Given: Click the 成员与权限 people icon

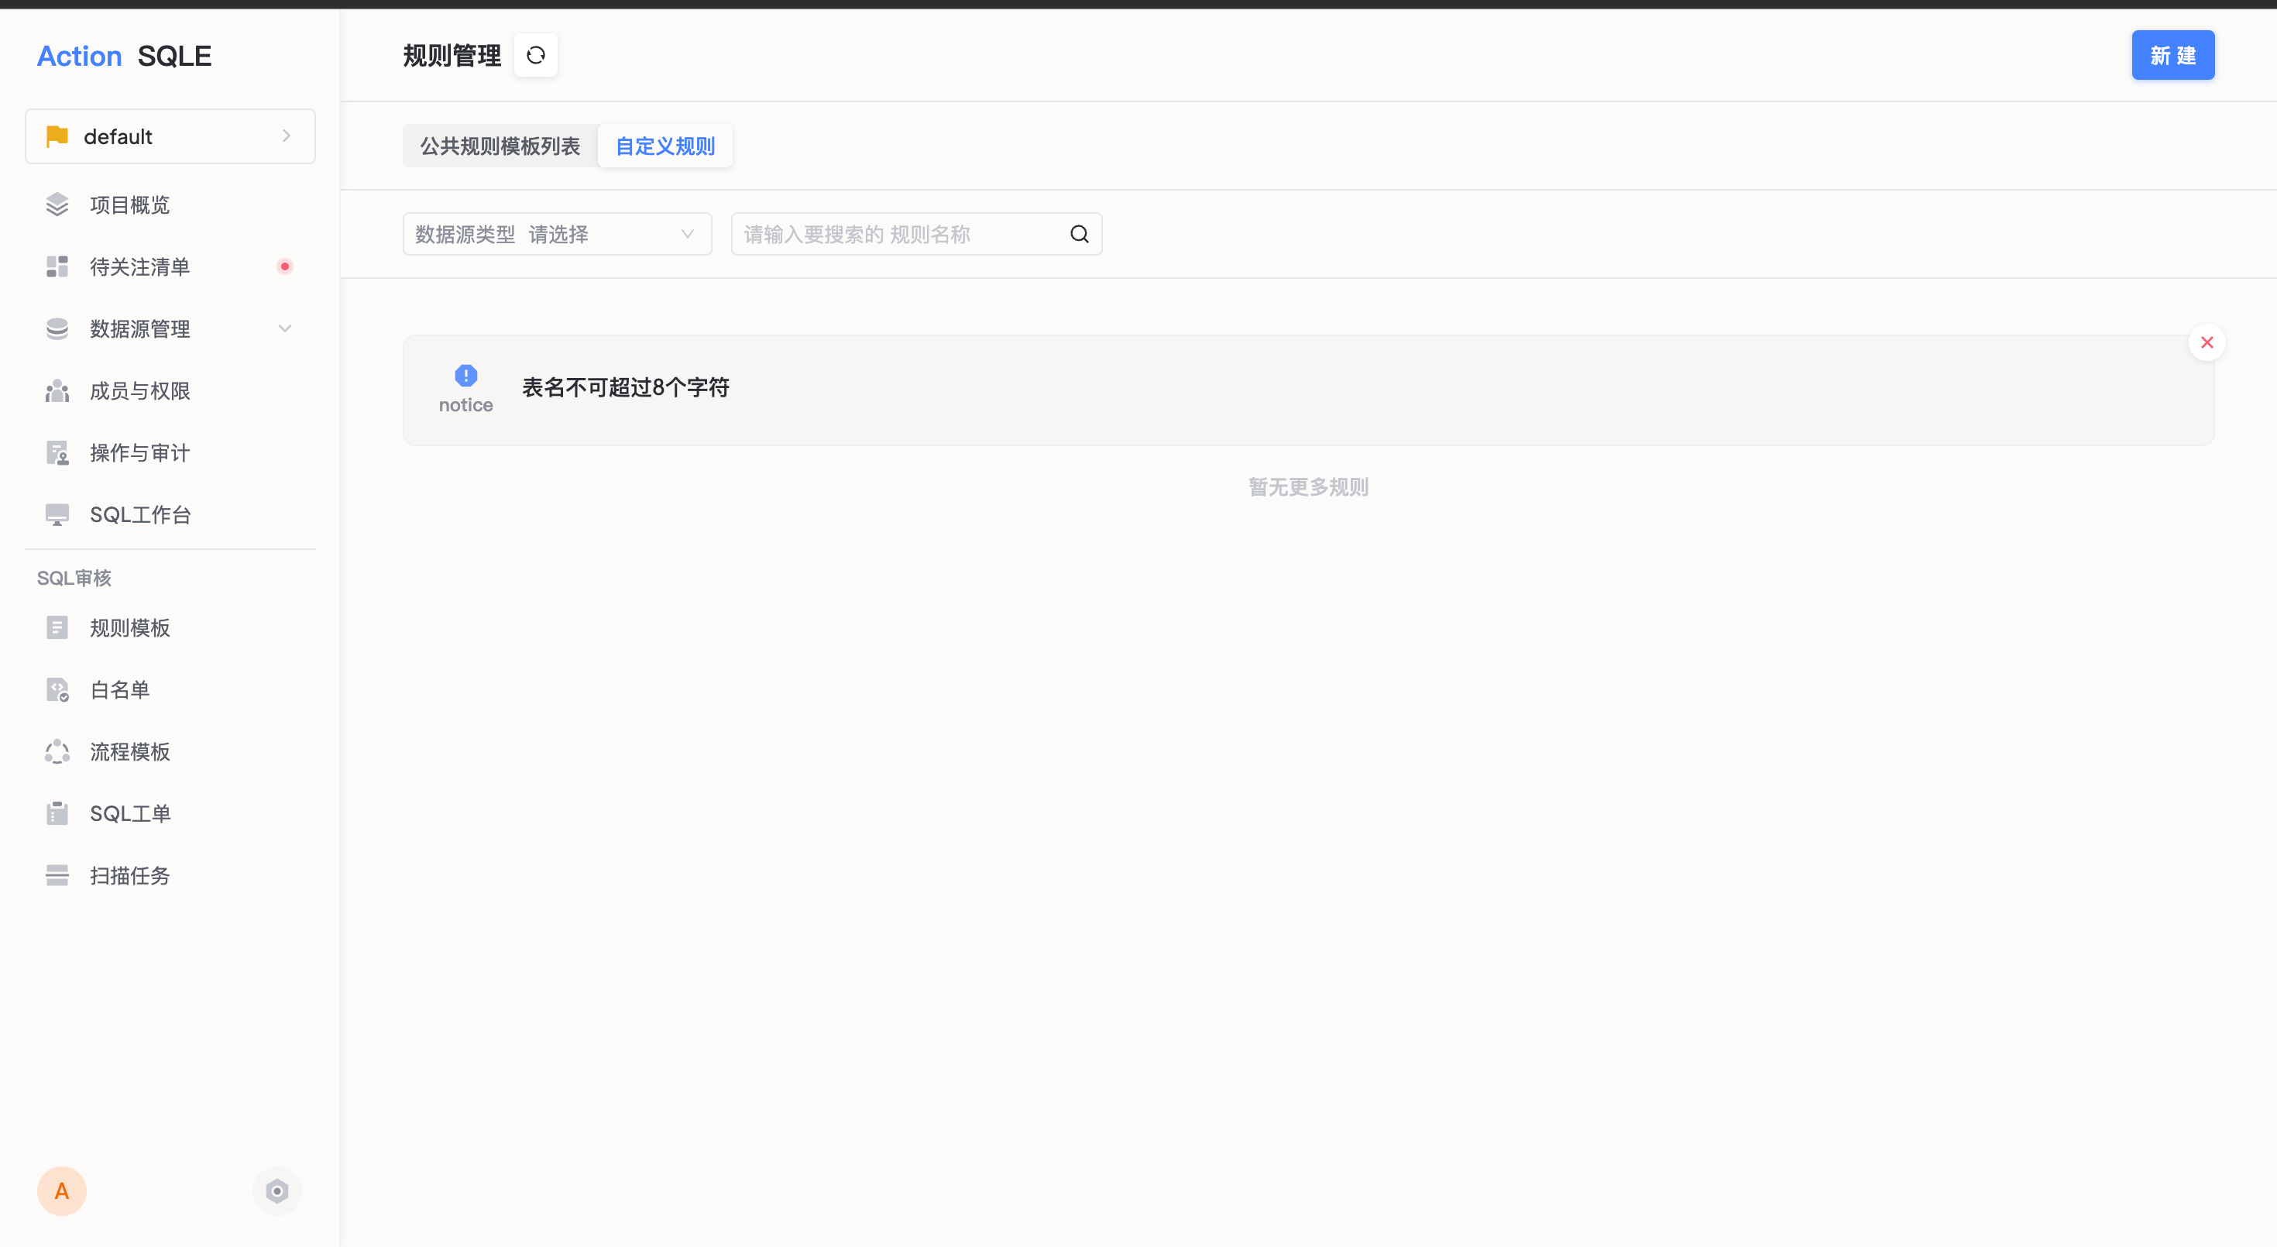Looking at the screenshot, I should [57, 390].
